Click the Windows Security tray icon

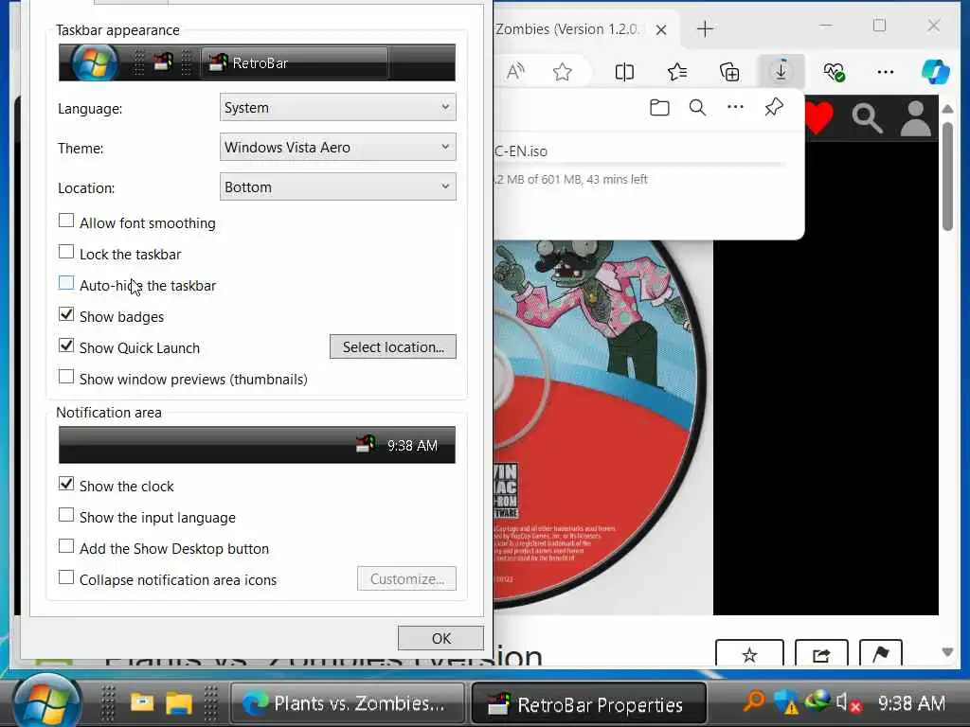(x=786, y=702)
